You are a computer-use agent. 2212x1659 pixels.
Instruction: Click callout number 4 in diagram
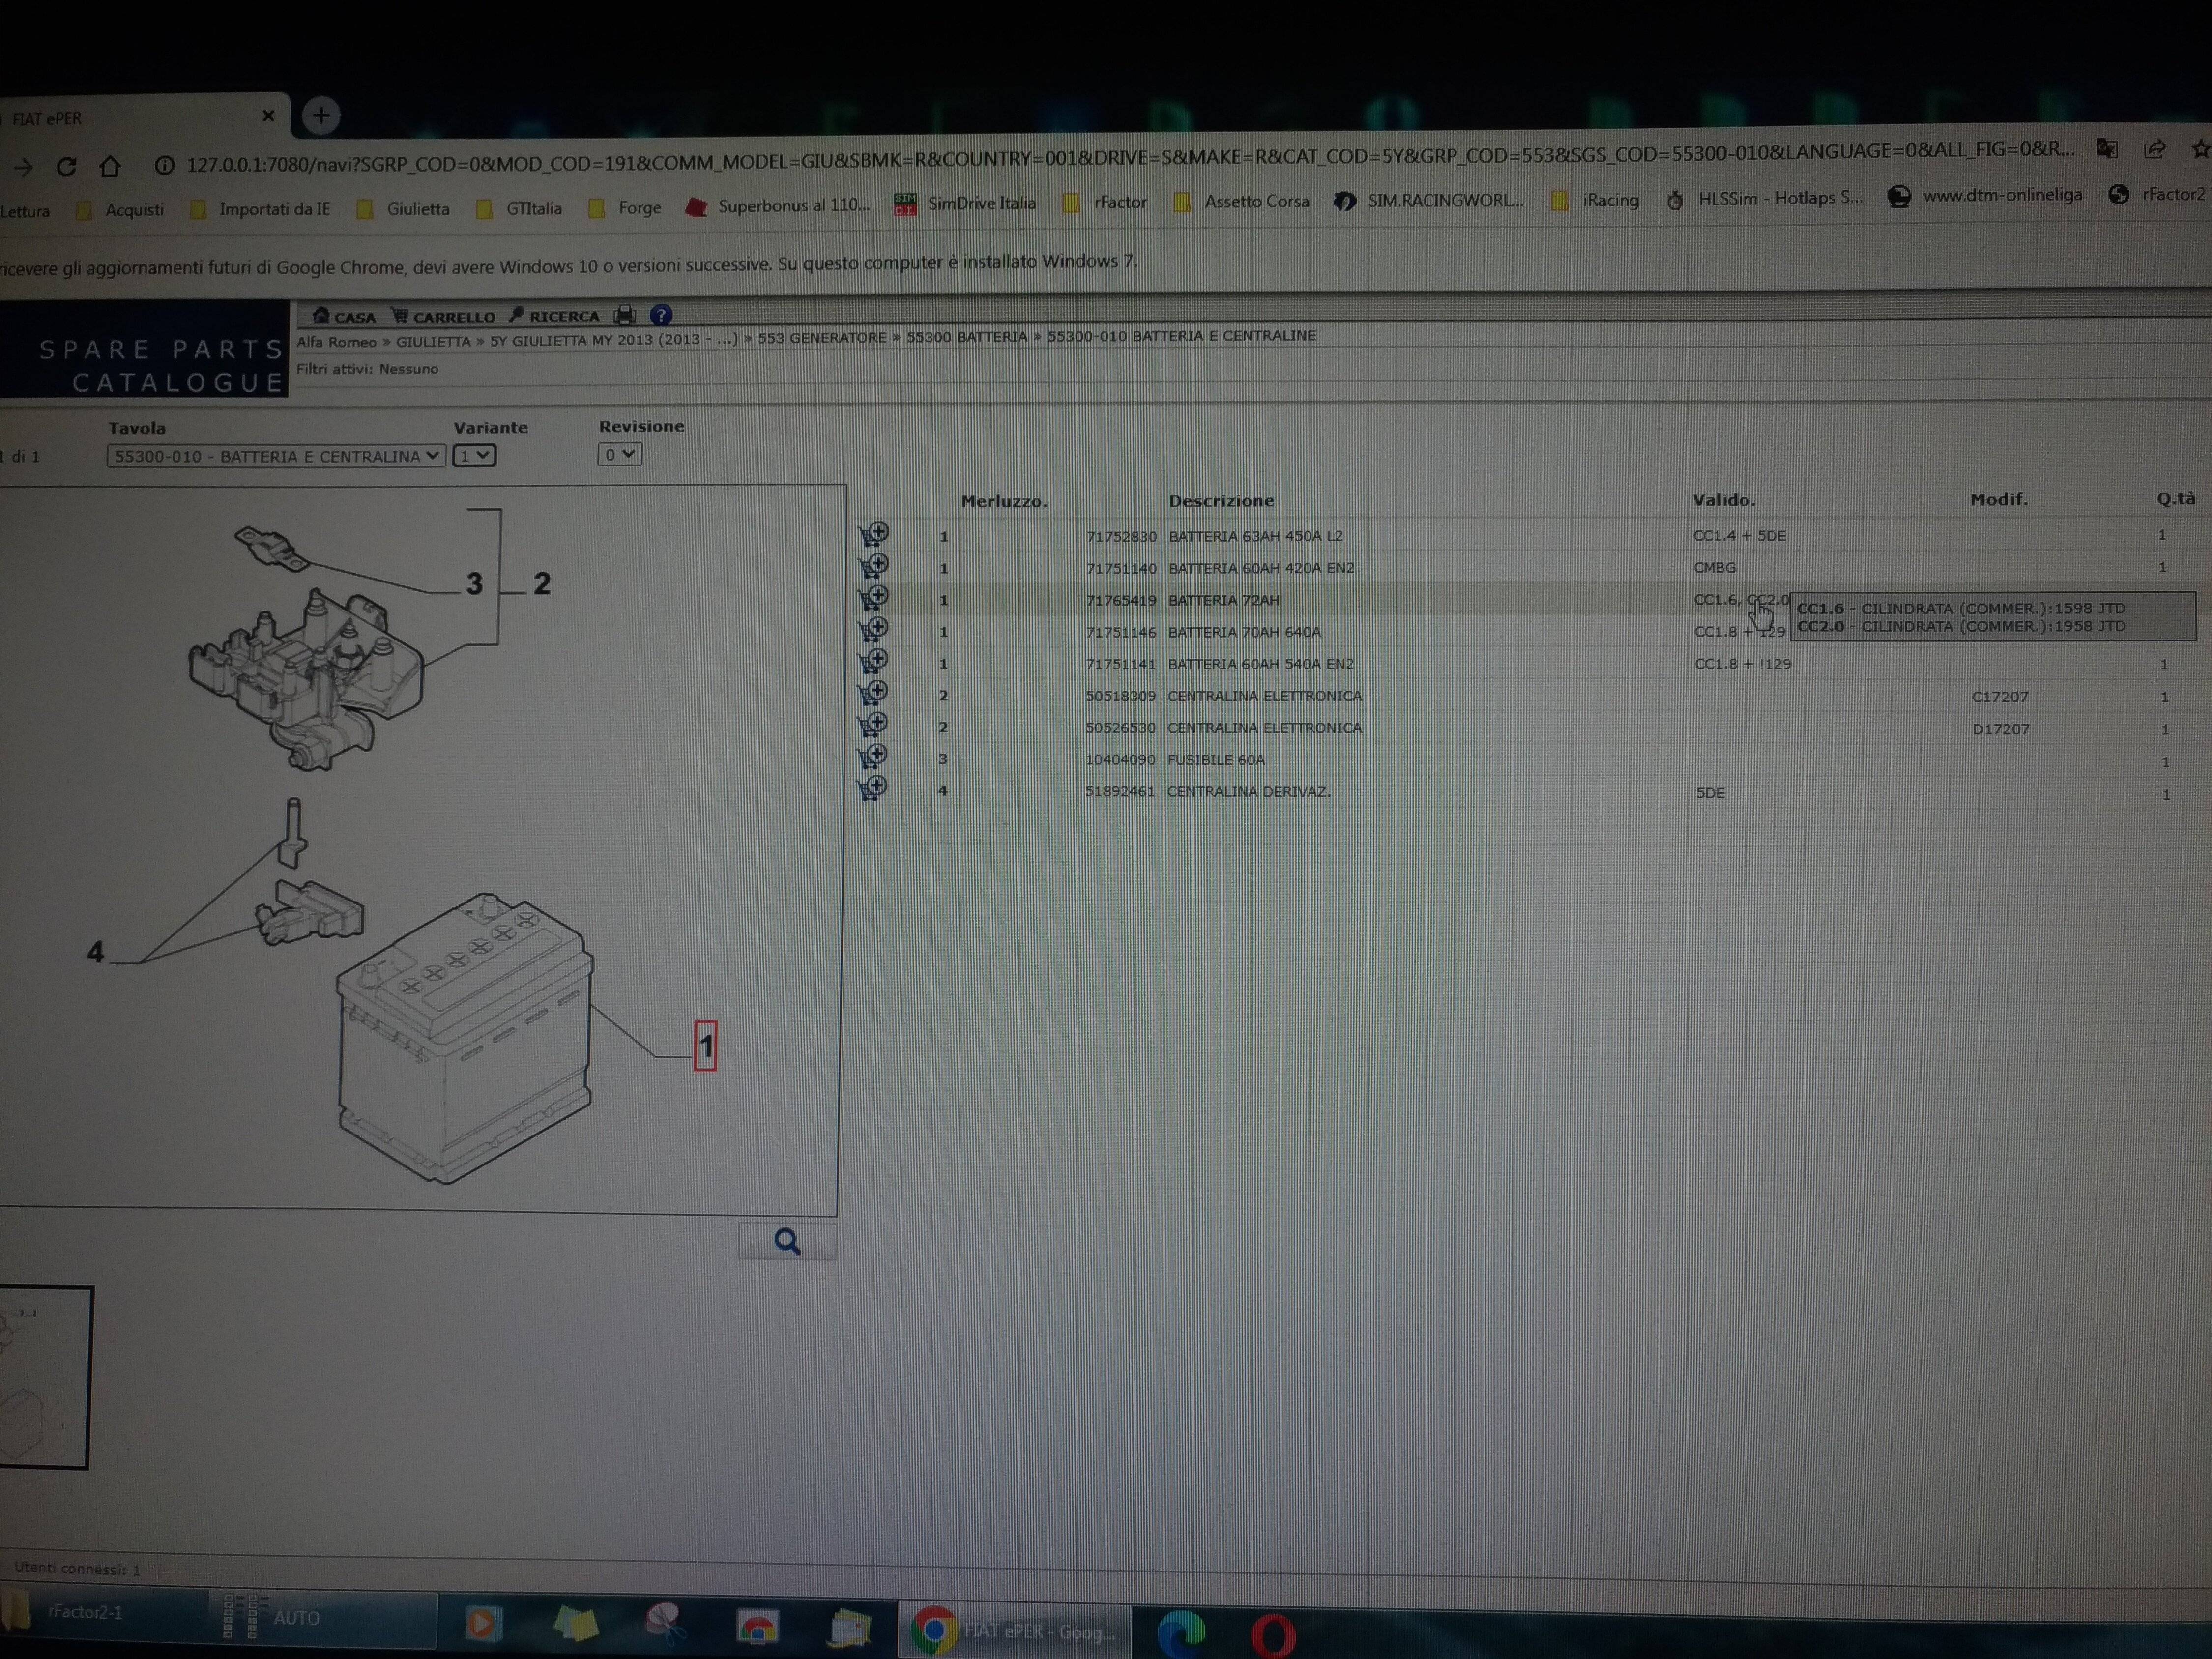coord(95,951)
